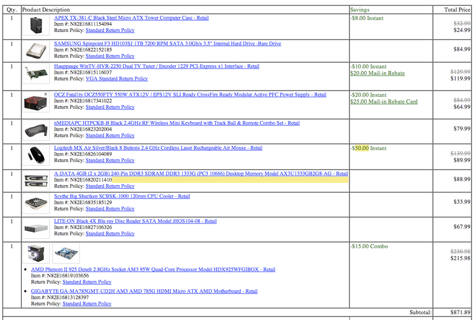The width and height of the screenshot is (475, 320).
Task: Open Standard Return Policy for Scythe cooler
Action: click(x=110, y=209)
